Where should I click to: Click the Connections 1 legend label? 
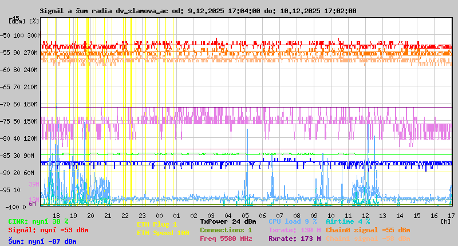[x=226, y=230]
